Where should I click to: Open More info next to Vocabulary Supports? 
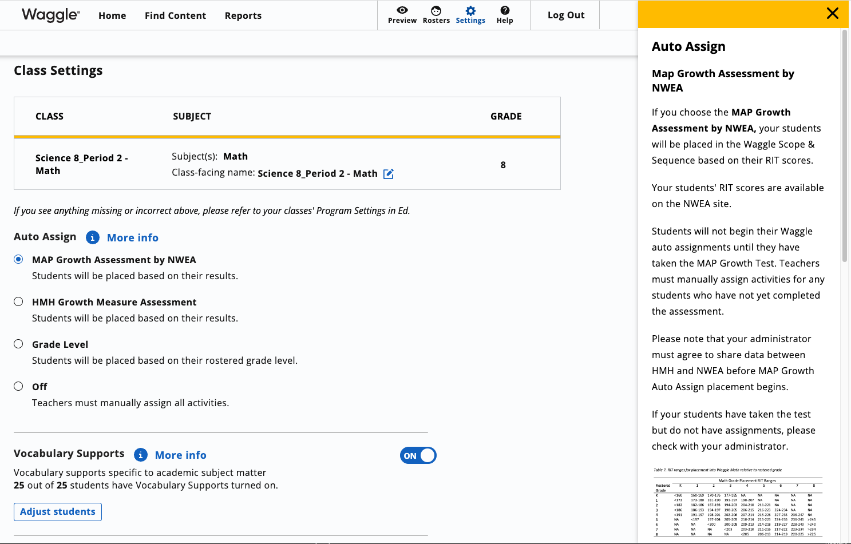180,455
